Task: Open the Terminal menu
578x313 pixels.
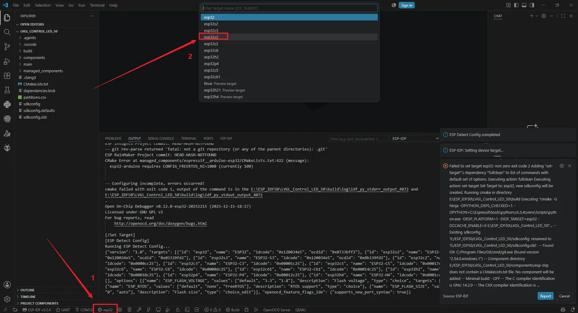Action: pos(97,5)
